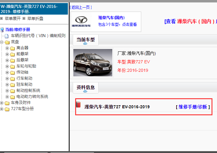The image size is (217, 153).
Task: Click the 制动控制系统 folder icon
Action: (x=12, y=91)
